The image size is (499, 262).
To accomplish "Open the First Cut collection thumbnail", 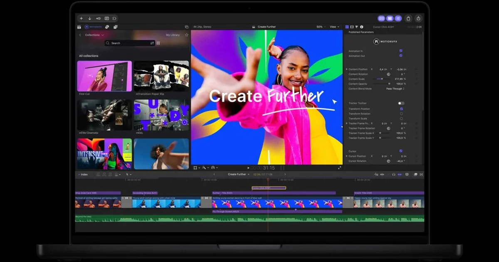I will pyautogui.click(x=104, y=76).
